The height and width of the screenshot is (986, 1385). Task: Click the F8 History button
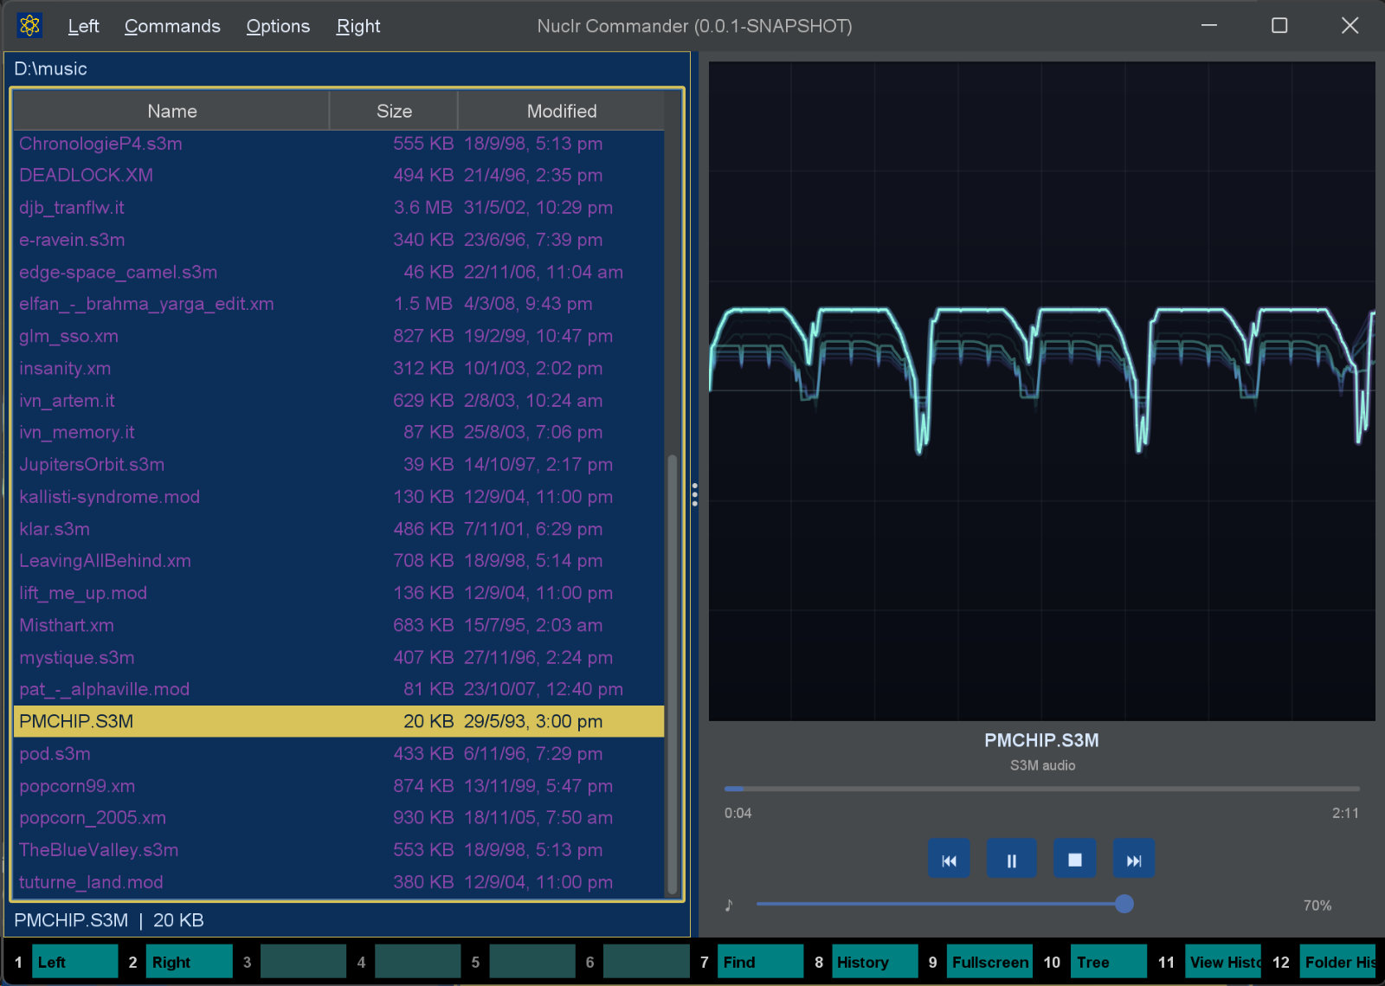click(874, 962)
